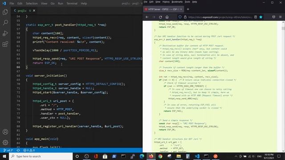Image resolution: width=285 pixels, height=160 pixels.
Task: Click the ENG language indicator
Action: (259, 156)
